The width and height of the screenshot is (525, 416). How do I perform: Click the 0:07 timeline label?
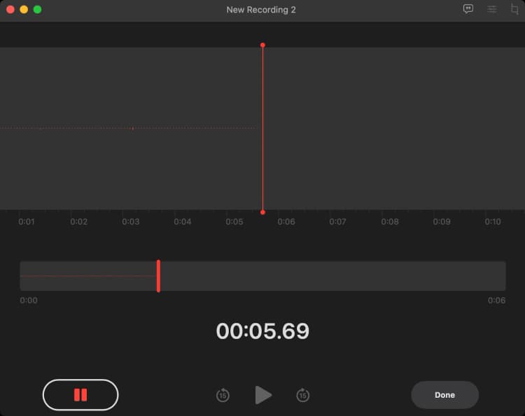337,222
